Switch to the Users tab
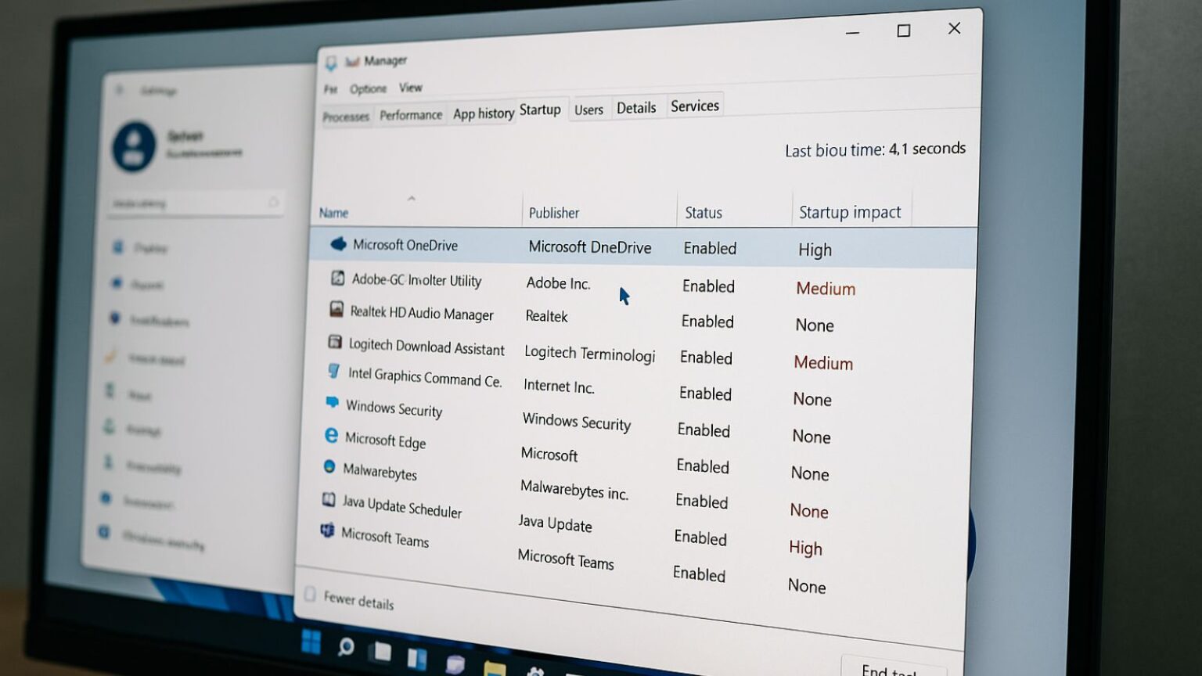This screenshot has height=676, width=1202. pyautogui.click(x=588, y=110)
